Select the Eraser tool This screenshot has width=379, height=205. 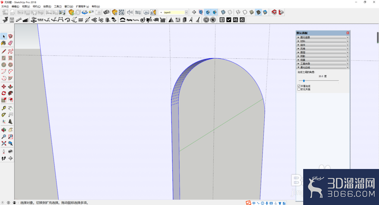click(10, 43)
